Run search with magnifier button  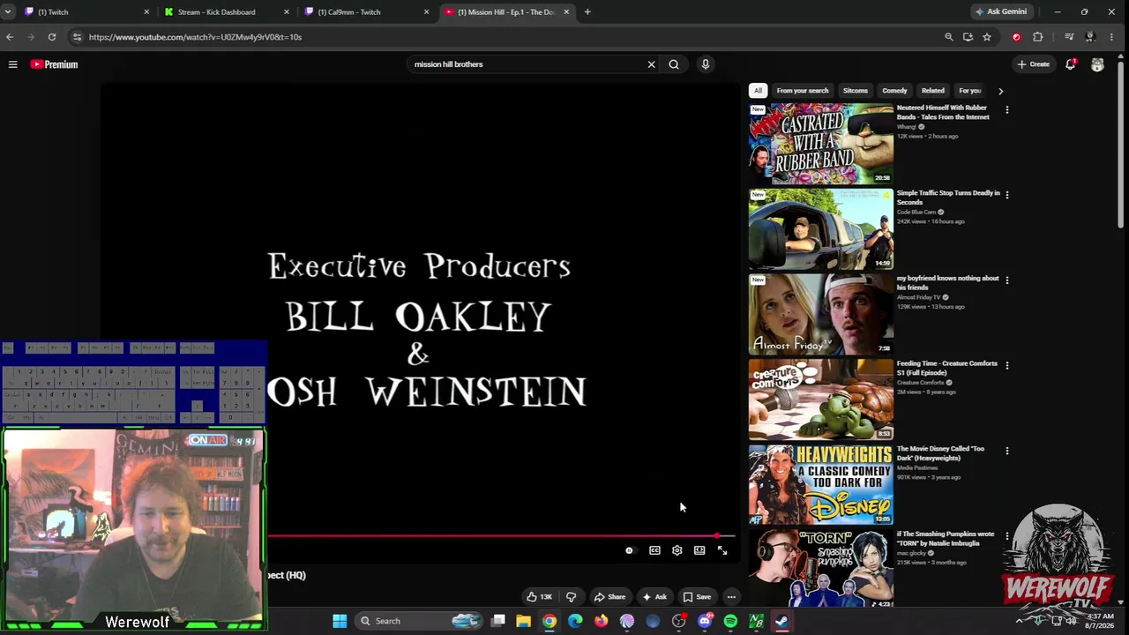coord(674,64)
